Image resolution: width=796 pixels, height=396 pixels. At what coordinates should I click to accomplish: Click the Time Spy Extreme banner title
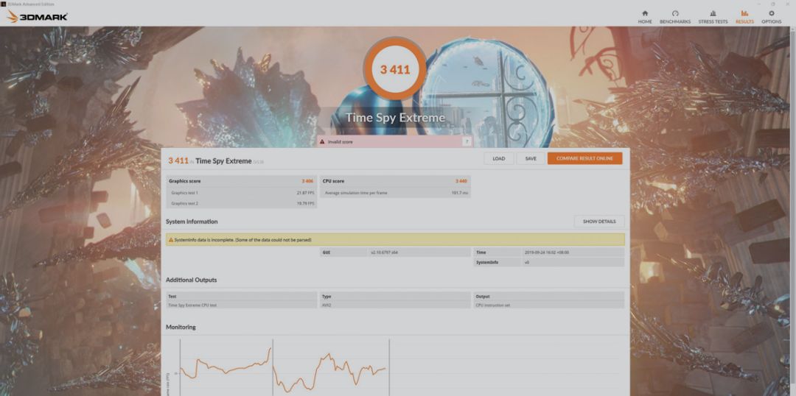tap(395, 118)
